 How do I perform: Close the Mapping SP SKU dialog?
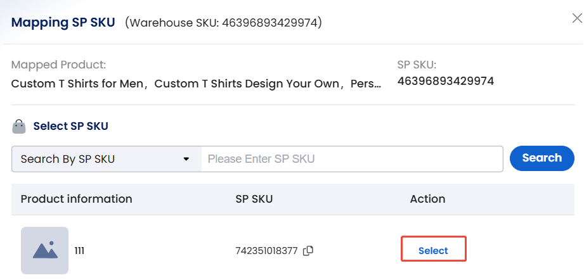pyautogui.click(x=576, y=19)
